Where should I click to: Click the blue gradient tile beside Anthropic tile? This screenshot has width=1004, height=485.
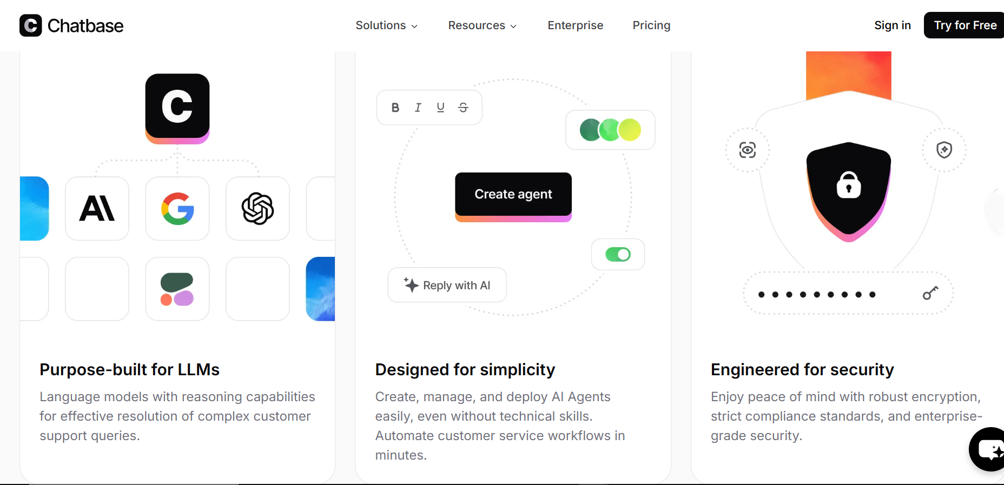click(35, 209)
